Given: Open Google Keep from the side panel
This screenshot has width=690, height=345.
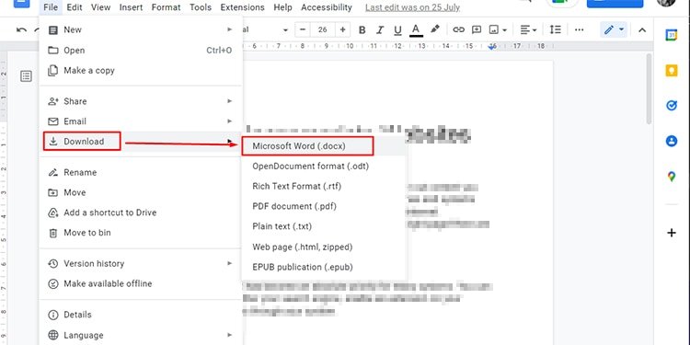Looking at the screenshot, I should pyautogui.click(x=671, y=71).
